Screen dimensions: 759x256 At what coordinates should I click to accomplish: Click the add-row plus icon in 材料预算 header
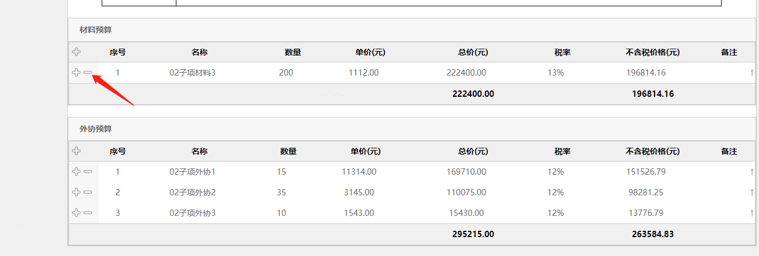pyautogui.click(x=76, y=52)
